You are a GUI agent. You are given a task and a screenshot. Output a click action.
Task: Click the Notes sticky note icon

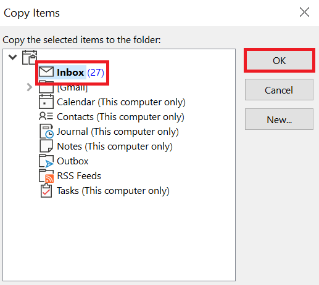[46, 146]
